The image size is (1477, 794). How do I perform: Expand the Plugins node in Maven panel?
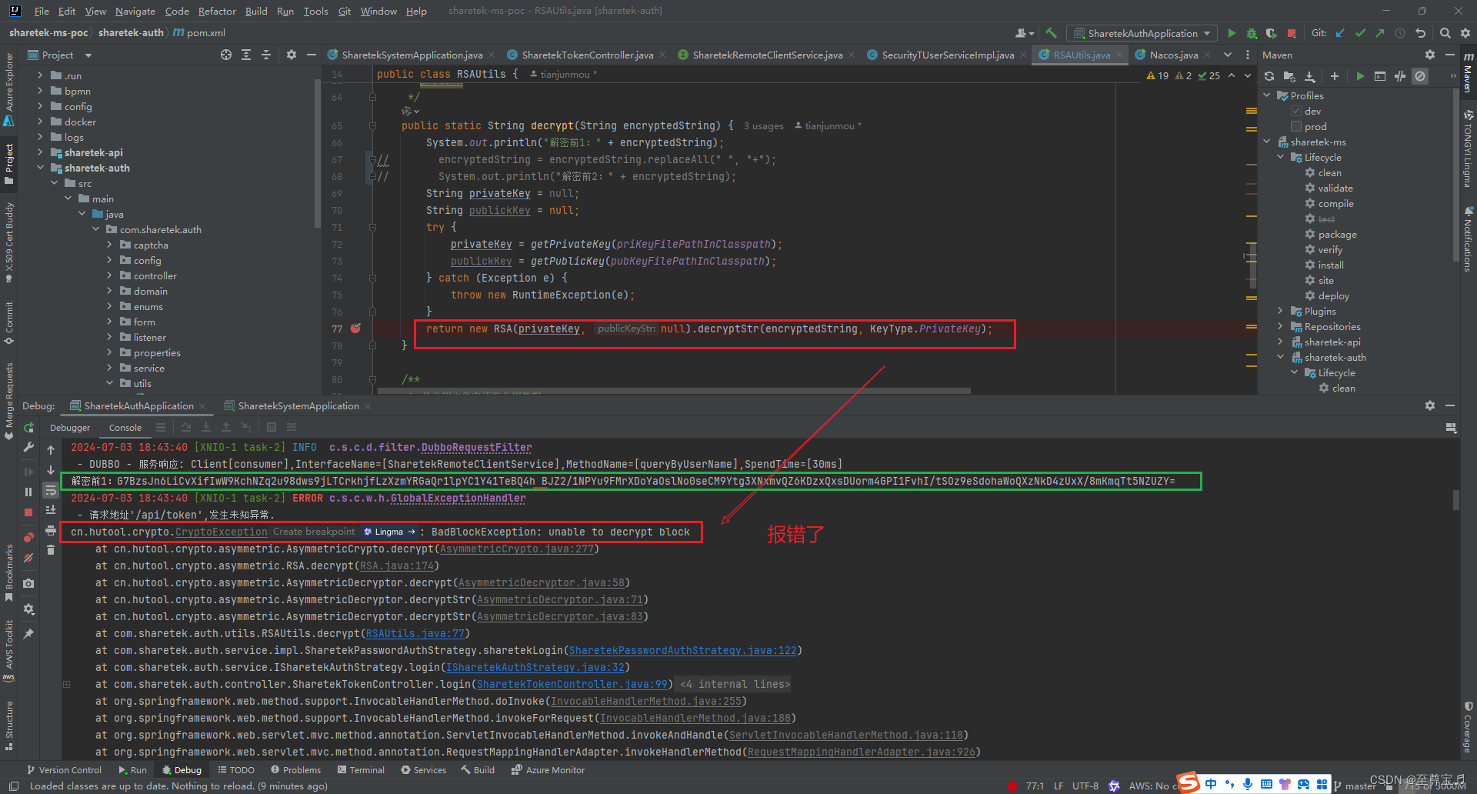coord(1281,311)
